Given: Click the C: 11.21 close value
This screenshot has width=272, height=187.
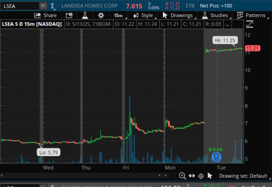Looking at the screenshot, I should click(x=192, y=24).
